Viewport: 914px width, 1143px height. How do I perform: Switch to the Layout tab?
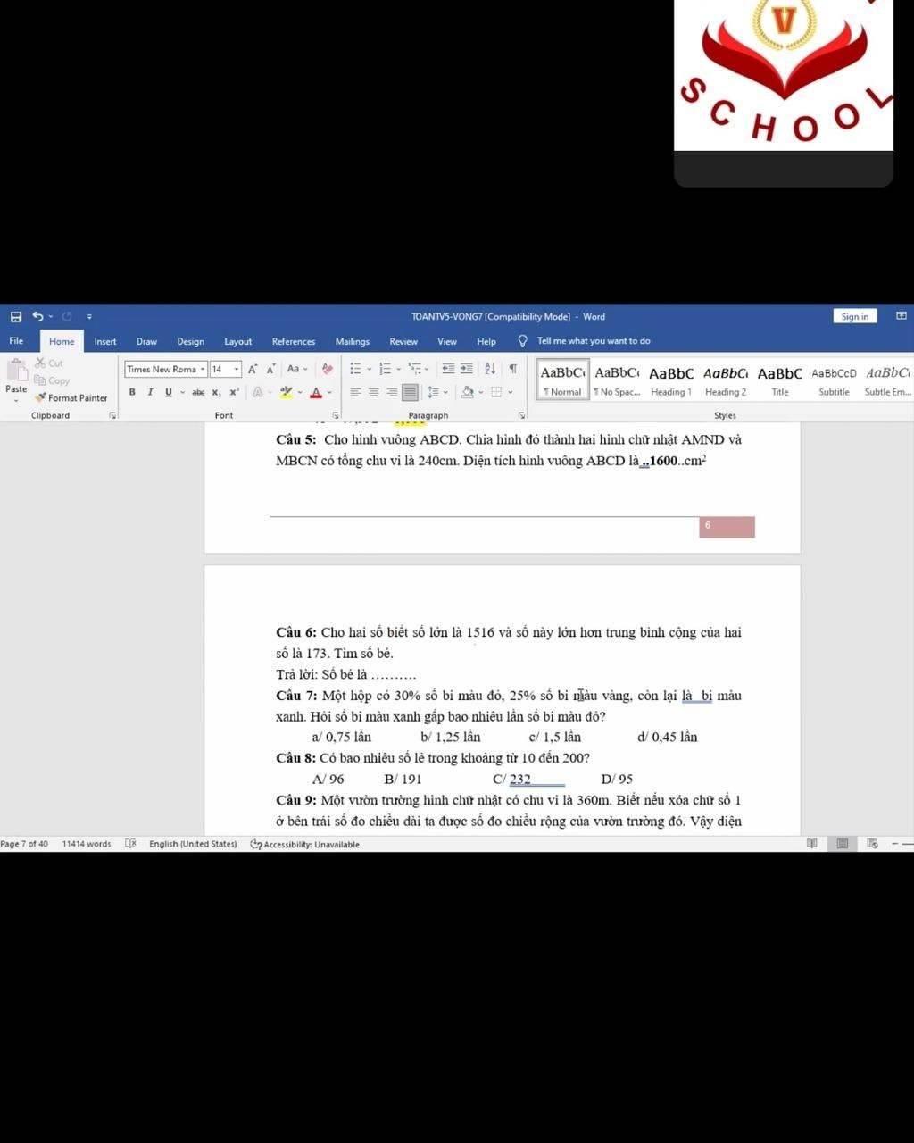coord(237,341)
